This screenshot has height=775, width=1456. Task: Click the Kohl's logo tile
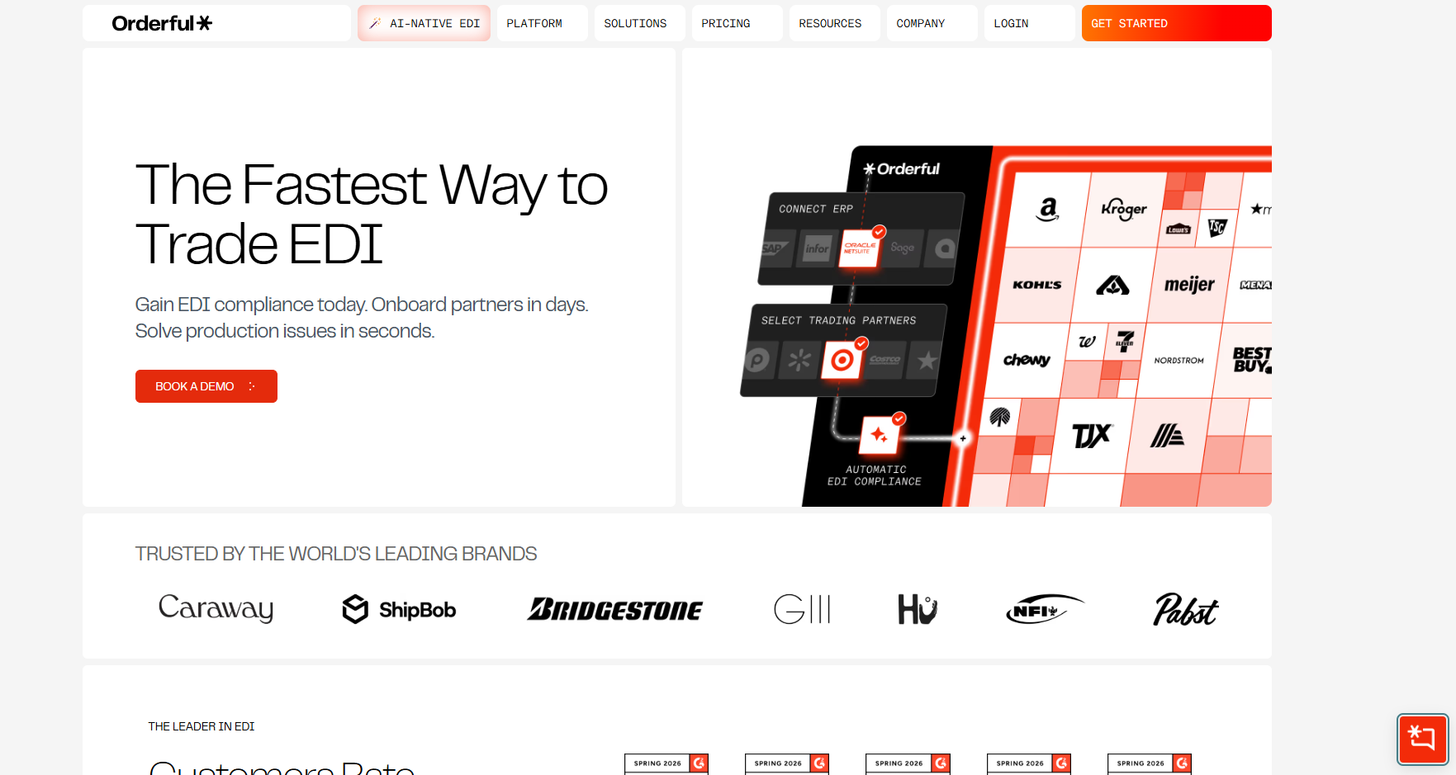(x=1036, y=285)
